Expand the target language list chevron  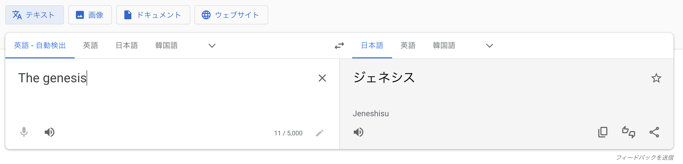click(489, 46)
